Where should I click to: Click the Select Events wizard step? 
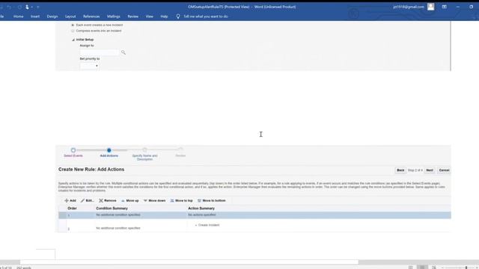coord(73,152)
